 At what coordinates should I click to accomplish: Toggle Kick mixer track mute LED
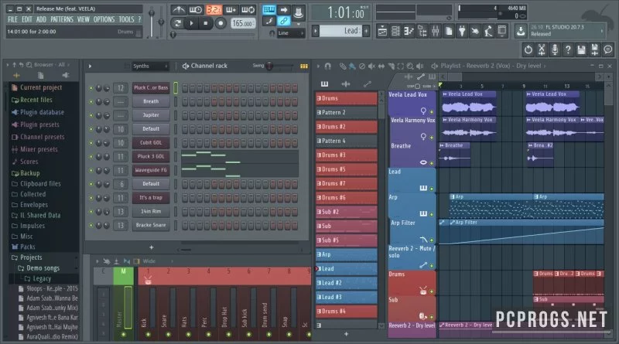coord(148,335)
